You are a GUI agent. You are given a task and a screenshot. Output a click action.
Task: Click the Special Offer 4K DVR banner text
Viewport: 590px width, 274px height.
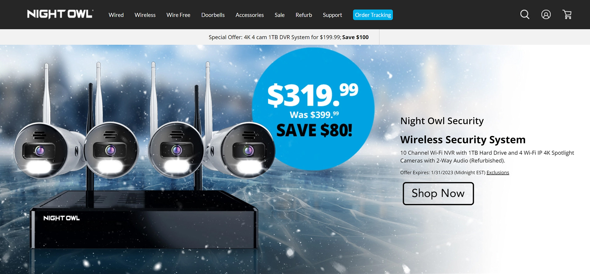click(289, 37)
